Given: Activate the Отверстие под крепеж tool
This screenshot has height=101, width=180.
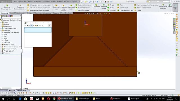Looking at the screenshot, I should click(64, 8).
